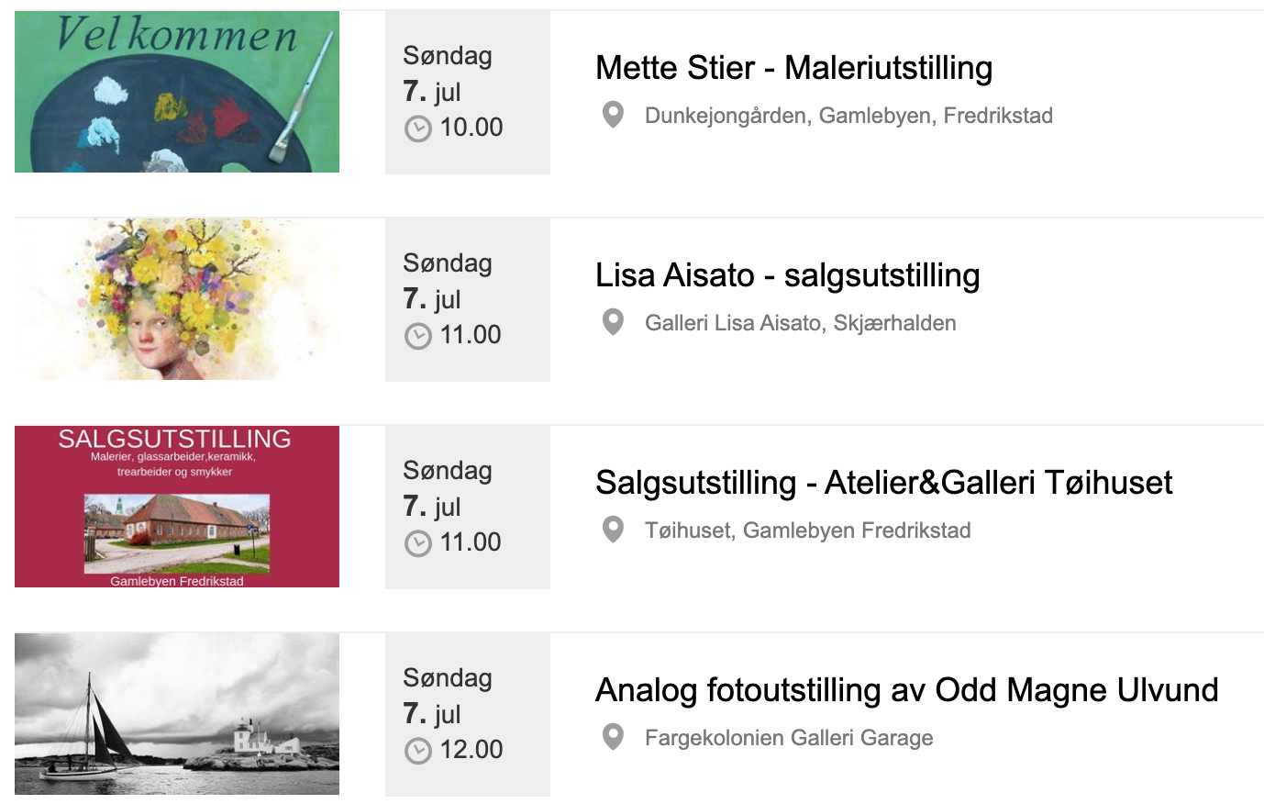Click flower-haired woman watercolor thumbnail
Image resolution: width=1264 pixels, height=804 pixels.
(177, 299)
